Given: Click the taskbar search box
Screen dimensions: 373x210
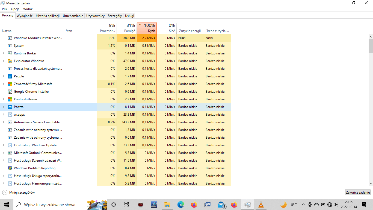Looking at the screenshot, I should pos(60,205).
